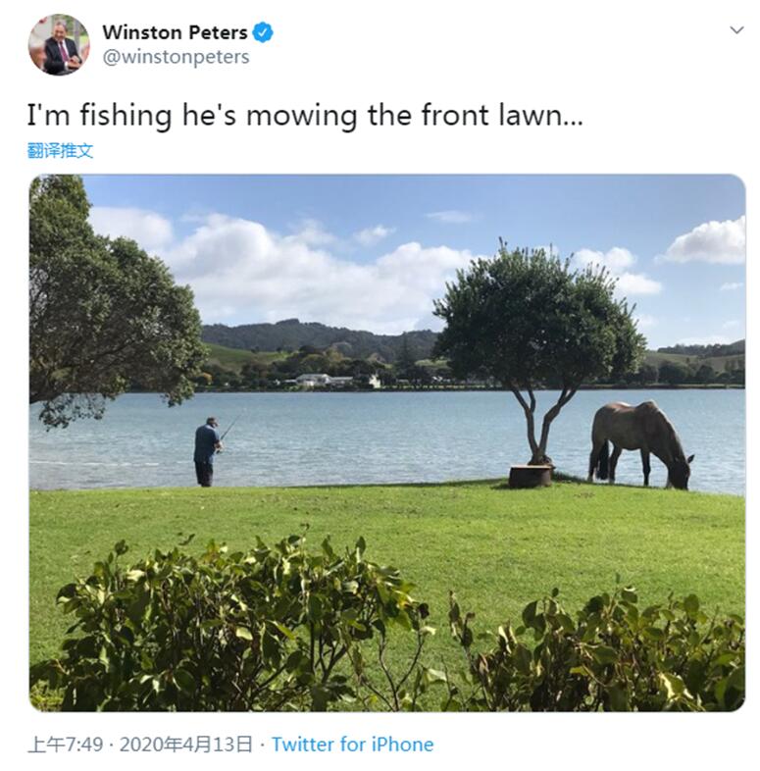Open the Winston Peters display name link
Viewport: 760px width, 771px height.
pos(175,32)
